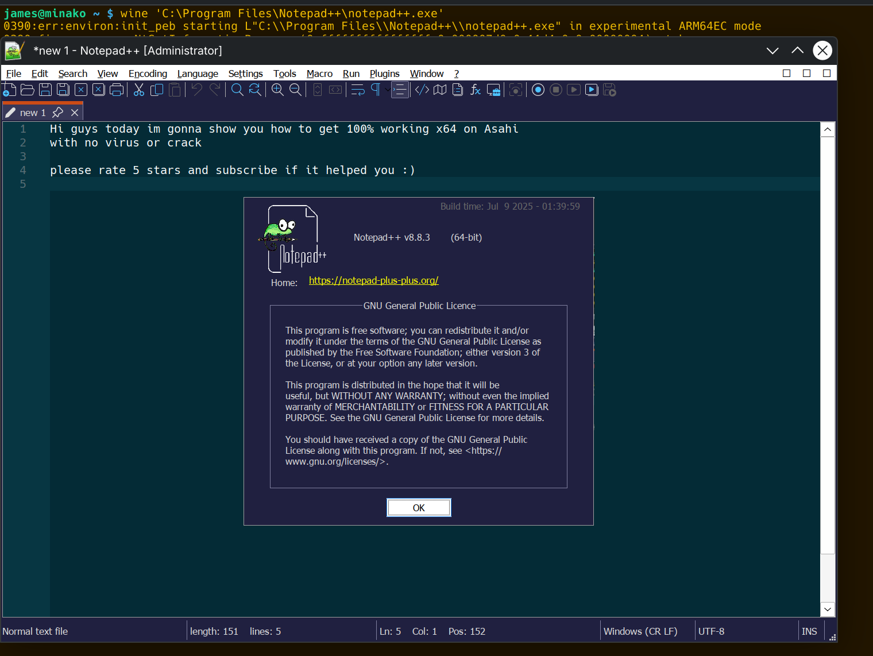
Task: Toggle the Indent Guide toolbar button
Action: tap(400, 90)
